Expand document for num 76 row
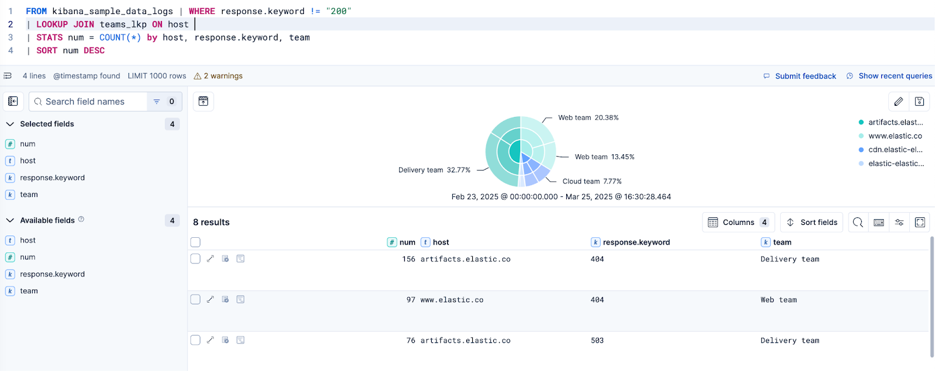 [x=210, y=340]
